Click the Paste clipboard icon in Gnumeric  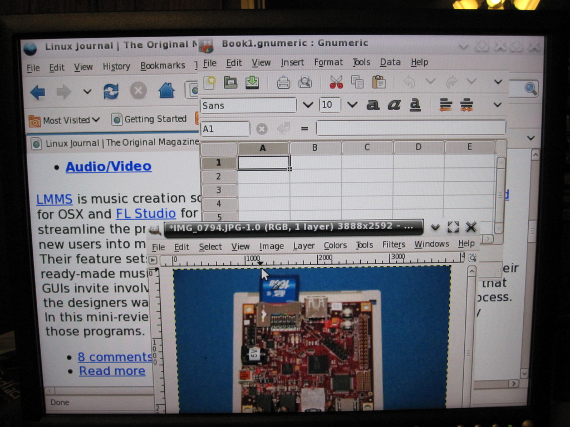[379, 82]
